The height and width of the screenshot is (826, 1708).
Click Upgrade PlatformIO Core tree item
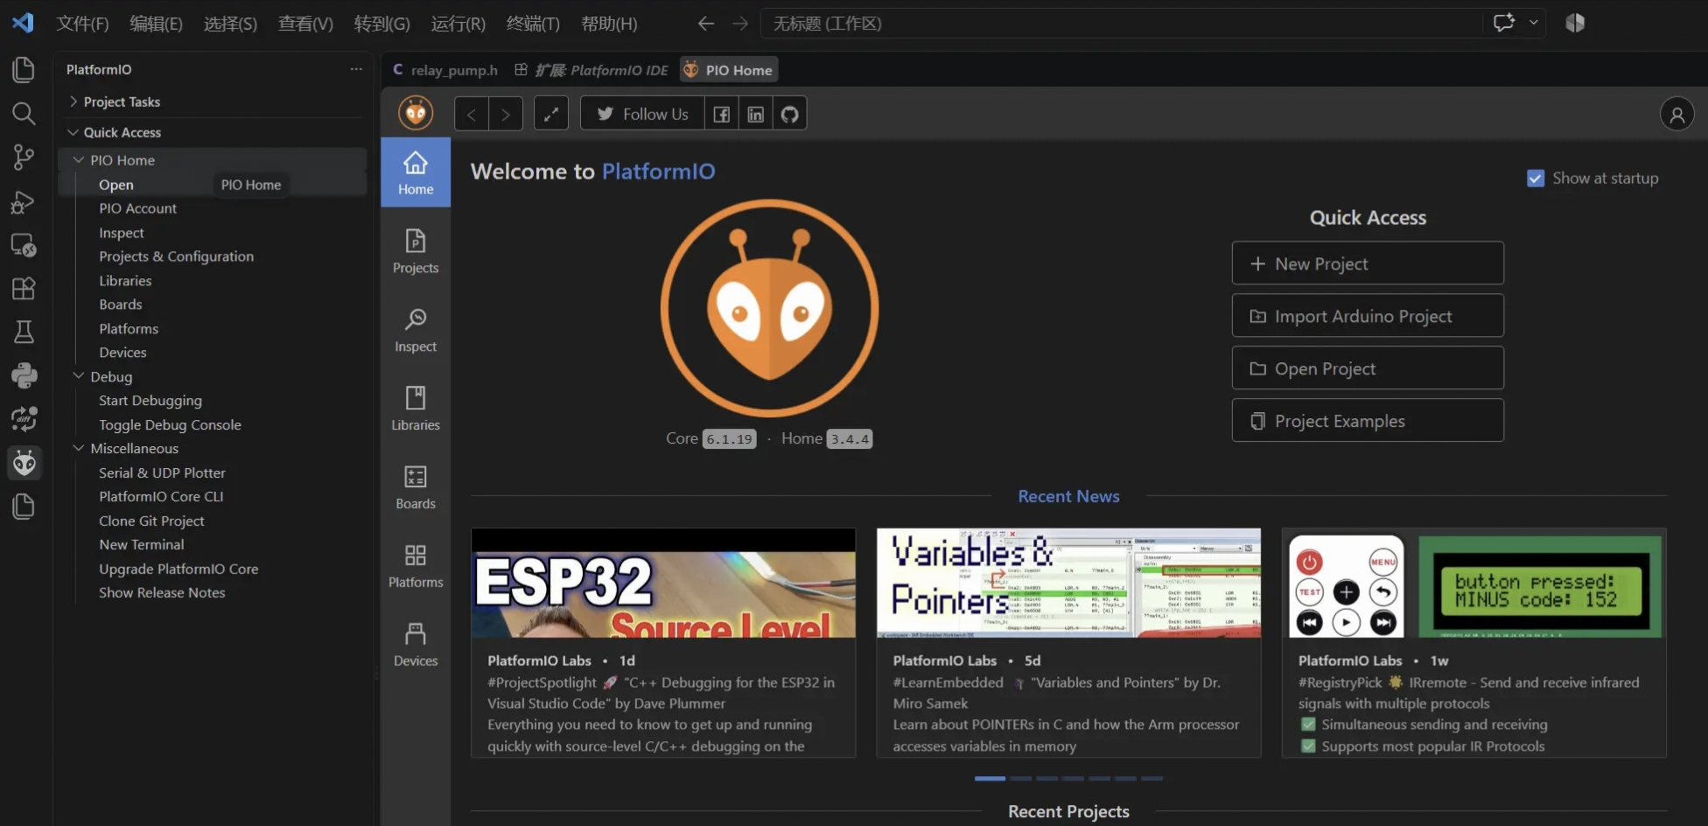pyautogui.click(x=178, y=569)
